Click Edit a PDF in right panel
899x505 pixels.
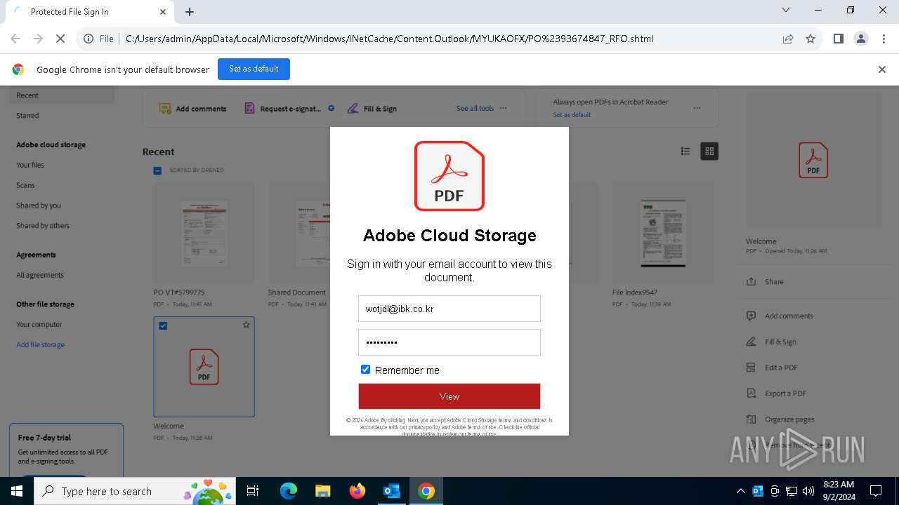(x=772, y=368)
